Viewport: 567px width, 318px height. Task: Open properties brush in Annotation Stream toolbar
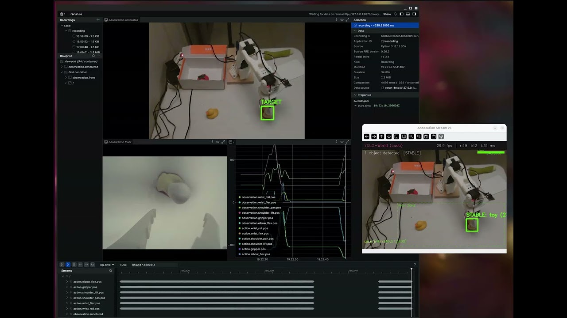point(441,136)
